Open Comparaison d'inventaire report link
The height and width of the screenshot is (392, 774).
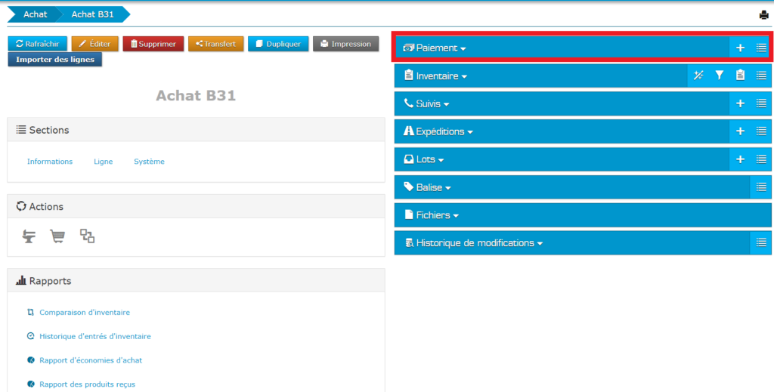coord(84,312)
